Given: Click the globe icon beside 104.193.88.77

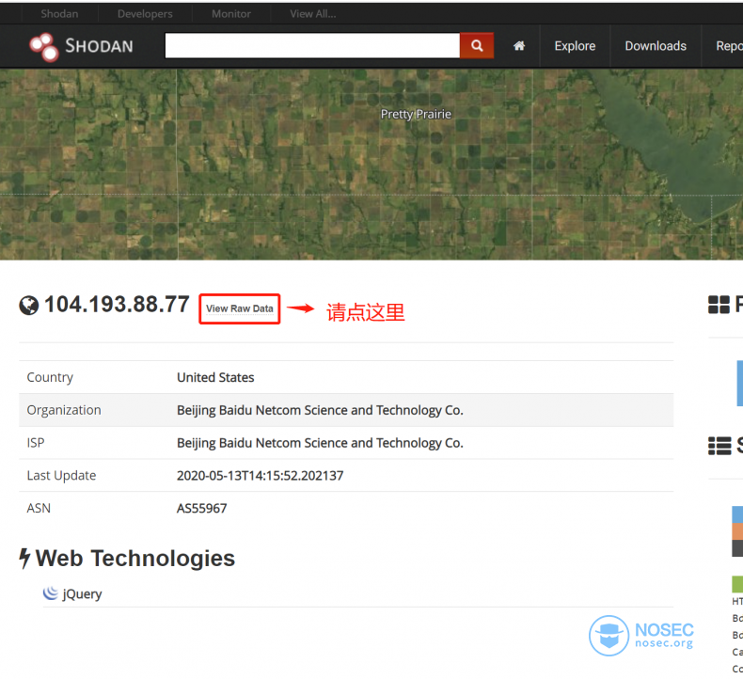Looking at the screenshot, I should point(29,305).
